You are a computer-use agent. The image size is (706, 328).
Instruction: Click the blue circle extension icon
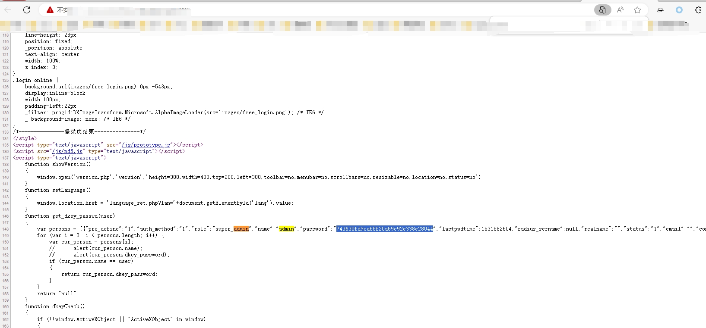pyautogui.click(x=679, y=10)
